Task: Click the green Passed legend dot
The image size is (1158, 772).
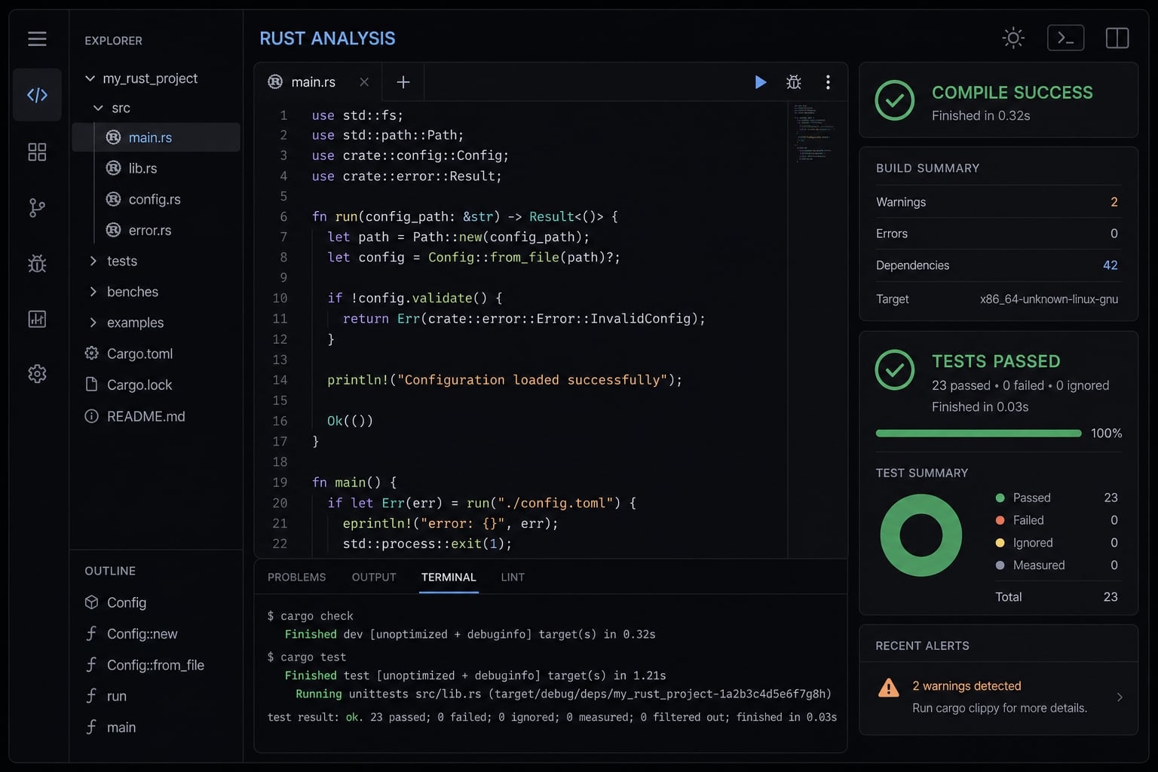Action: 1000,498
